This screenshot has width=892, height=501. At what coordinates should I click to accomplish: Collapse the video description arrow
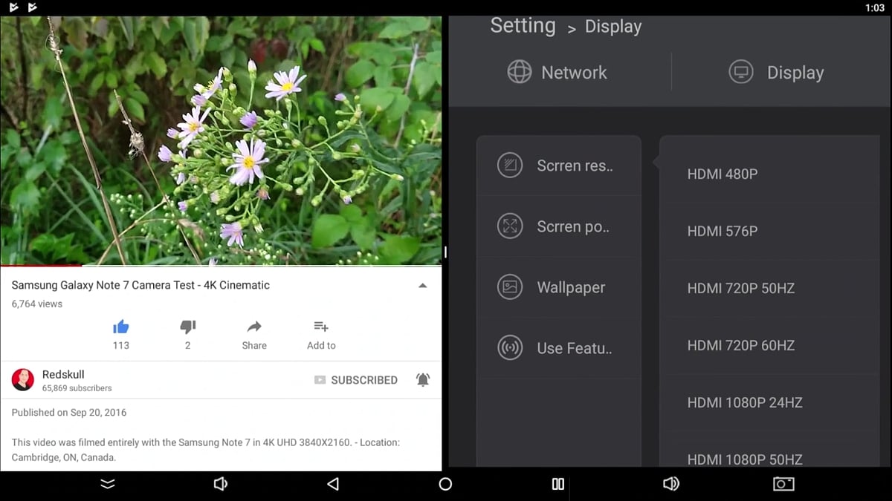[x=423, y=286]
